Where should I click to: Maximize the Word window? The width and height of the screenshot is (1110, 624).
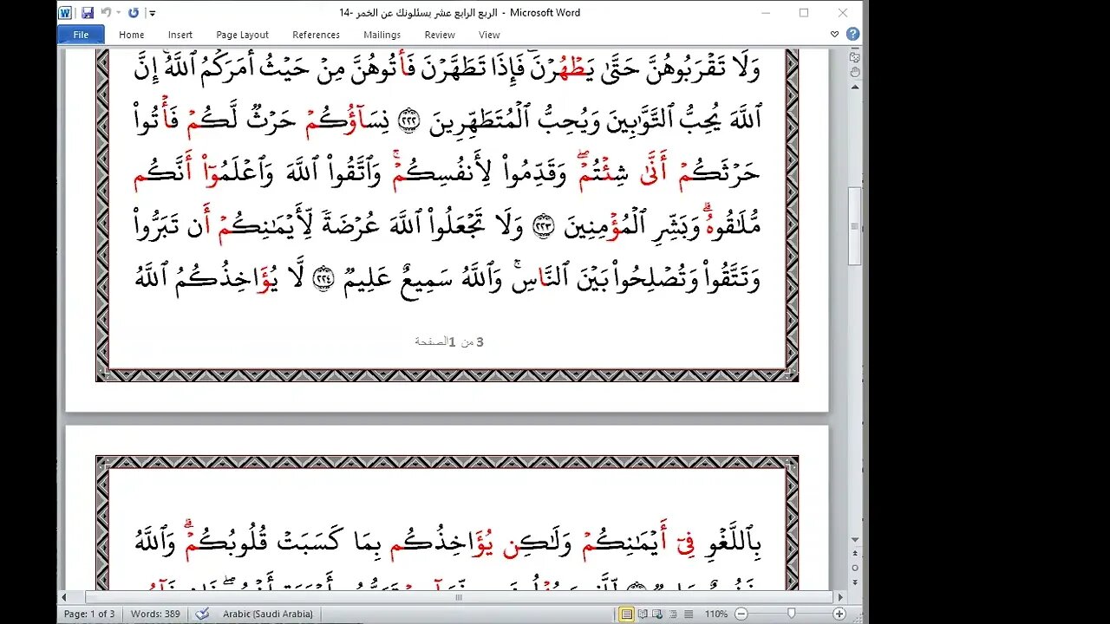(804, 13)
